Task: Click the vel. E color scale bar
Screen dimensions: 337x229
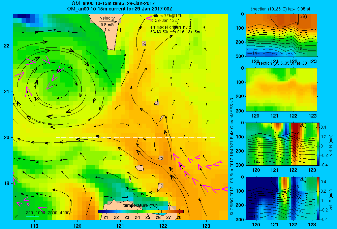Action: (x=318, y=198)
